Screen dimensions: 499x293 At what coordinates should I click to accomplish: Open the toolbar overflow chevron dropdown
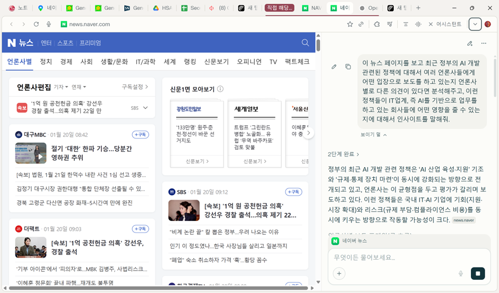click(475, 24)
